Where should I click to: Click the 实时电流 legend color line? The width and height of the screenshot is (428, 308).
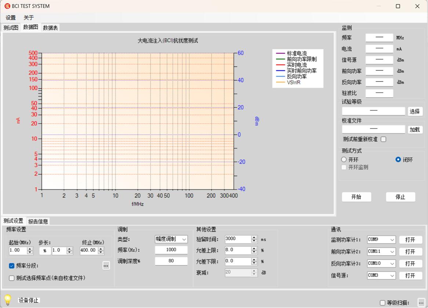280,65
